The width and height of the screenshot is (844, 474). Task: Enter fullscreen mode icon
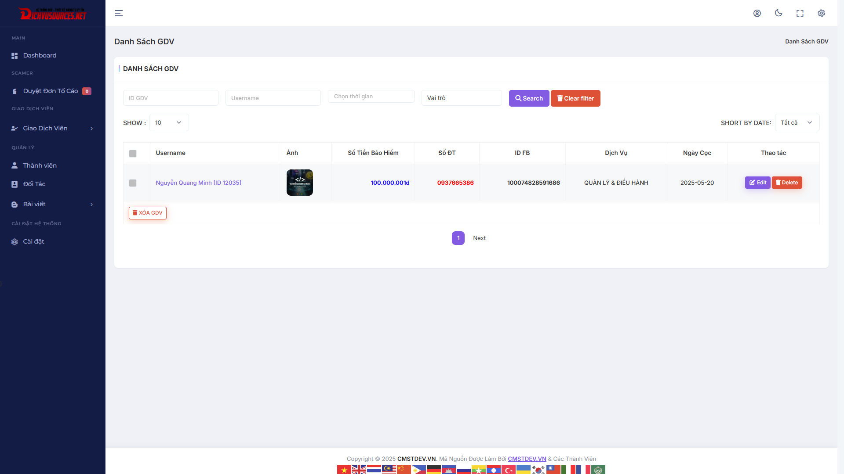click(800, 13)
